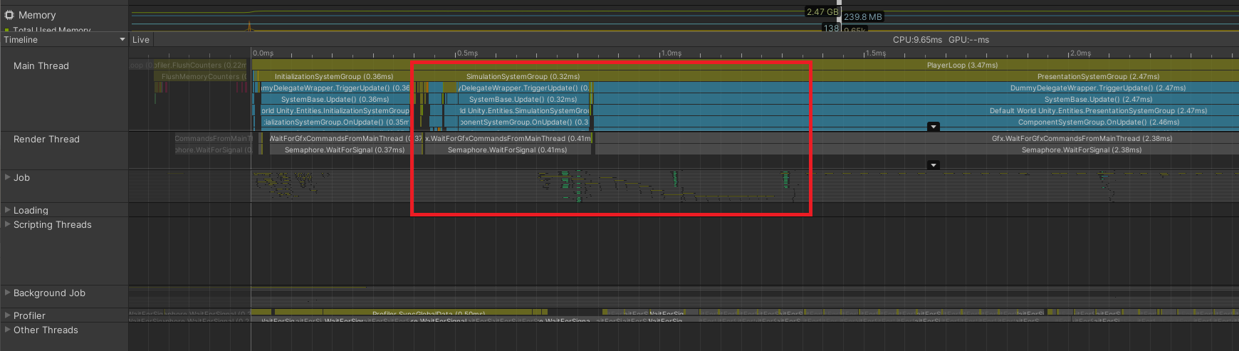Select the Memory module label
The width and height of the screenshot is (1239, 351).
coord(37,15)
